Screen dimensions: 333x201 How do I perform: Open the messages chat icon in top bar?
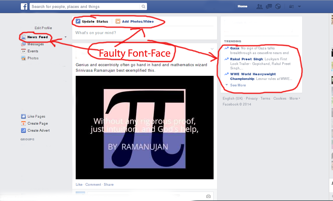tap(269, 6)
